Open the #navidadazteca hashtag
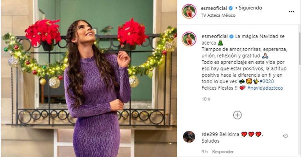The width and height of the screenshot is (301, 157). point(265,88)
